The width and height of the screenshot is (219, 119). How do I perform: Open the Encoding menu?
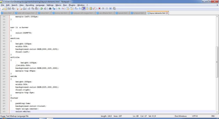pos(30,5)
